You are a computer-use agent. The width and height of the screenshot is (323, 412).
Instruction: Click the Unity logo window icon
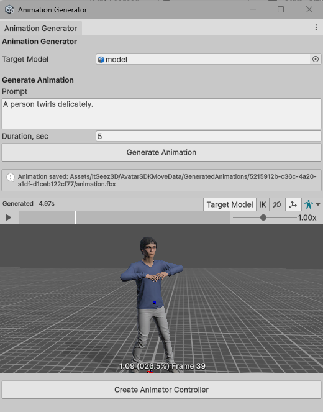(x=9, y=10)
